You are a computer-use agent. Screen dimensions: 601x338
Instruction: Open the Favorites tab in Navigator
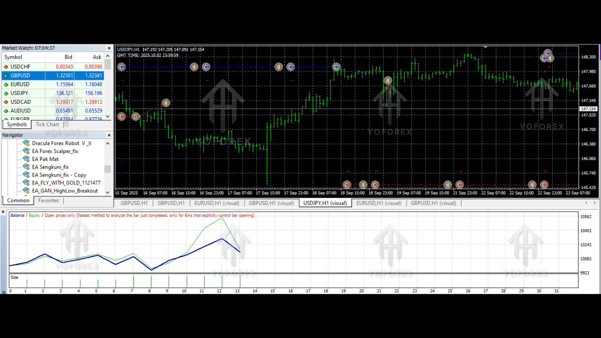pos(48,200)
